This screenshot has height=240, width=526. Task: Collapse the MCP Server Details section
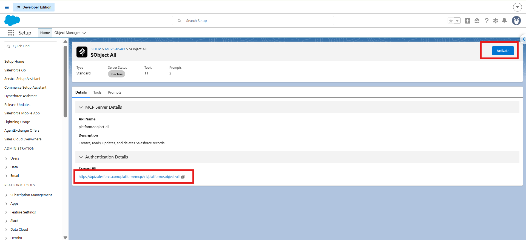(81, 107)
